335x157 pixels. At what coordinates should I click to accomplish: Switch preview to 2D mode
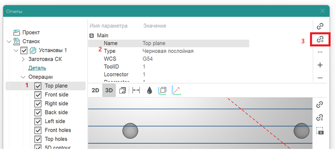coord(95,90)
